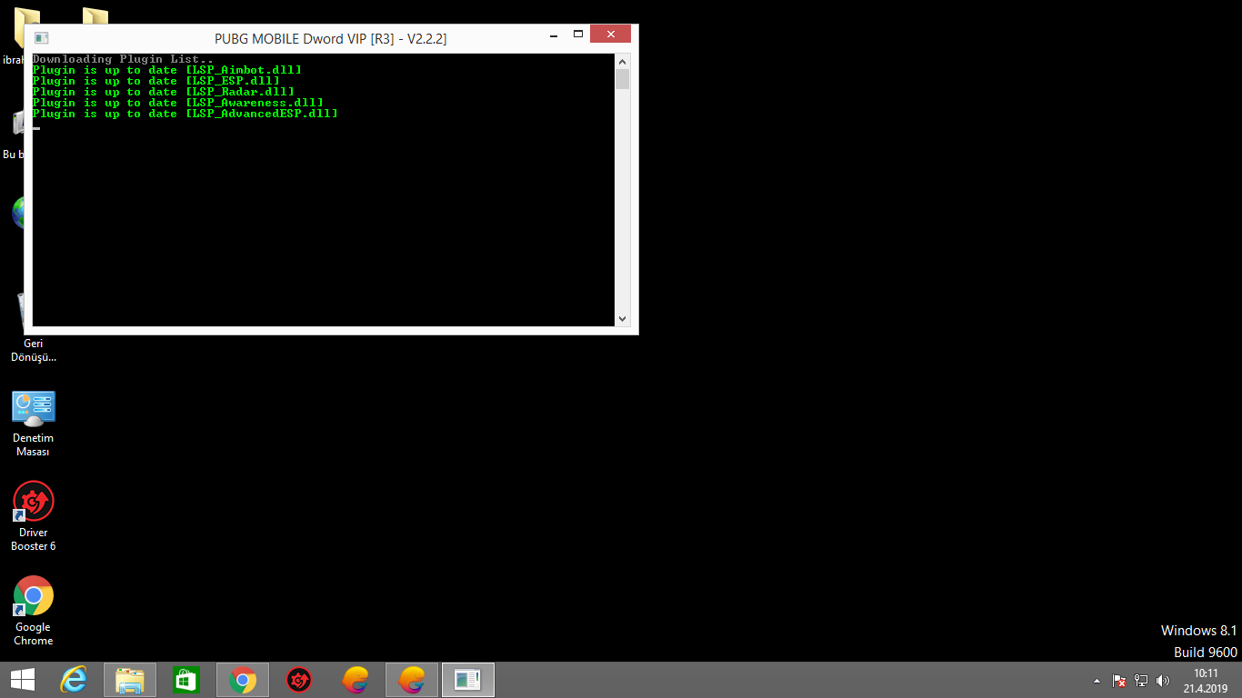Open the Windows Store taskbar icon
The width and height of the screenshot is (1242, 698).
(186, 680)
